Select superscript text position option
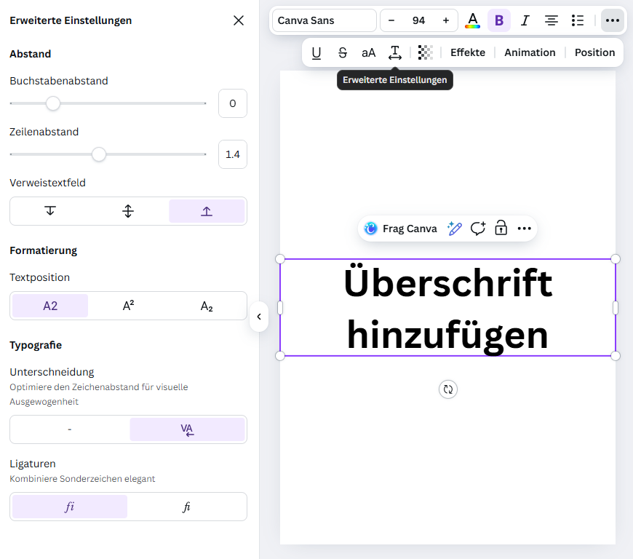633x559 pixels. (x=128, y=306)
